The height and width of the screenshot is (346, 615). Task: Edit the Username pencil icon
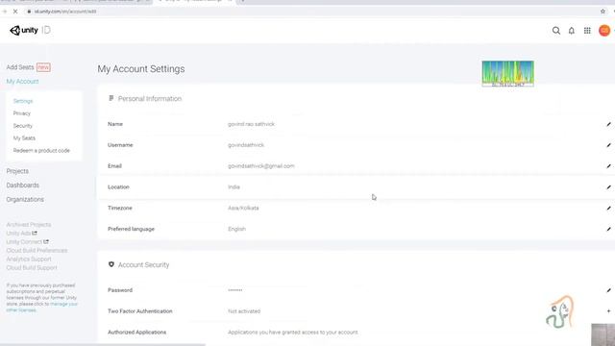pyautogui.click(x=608, y=145)
